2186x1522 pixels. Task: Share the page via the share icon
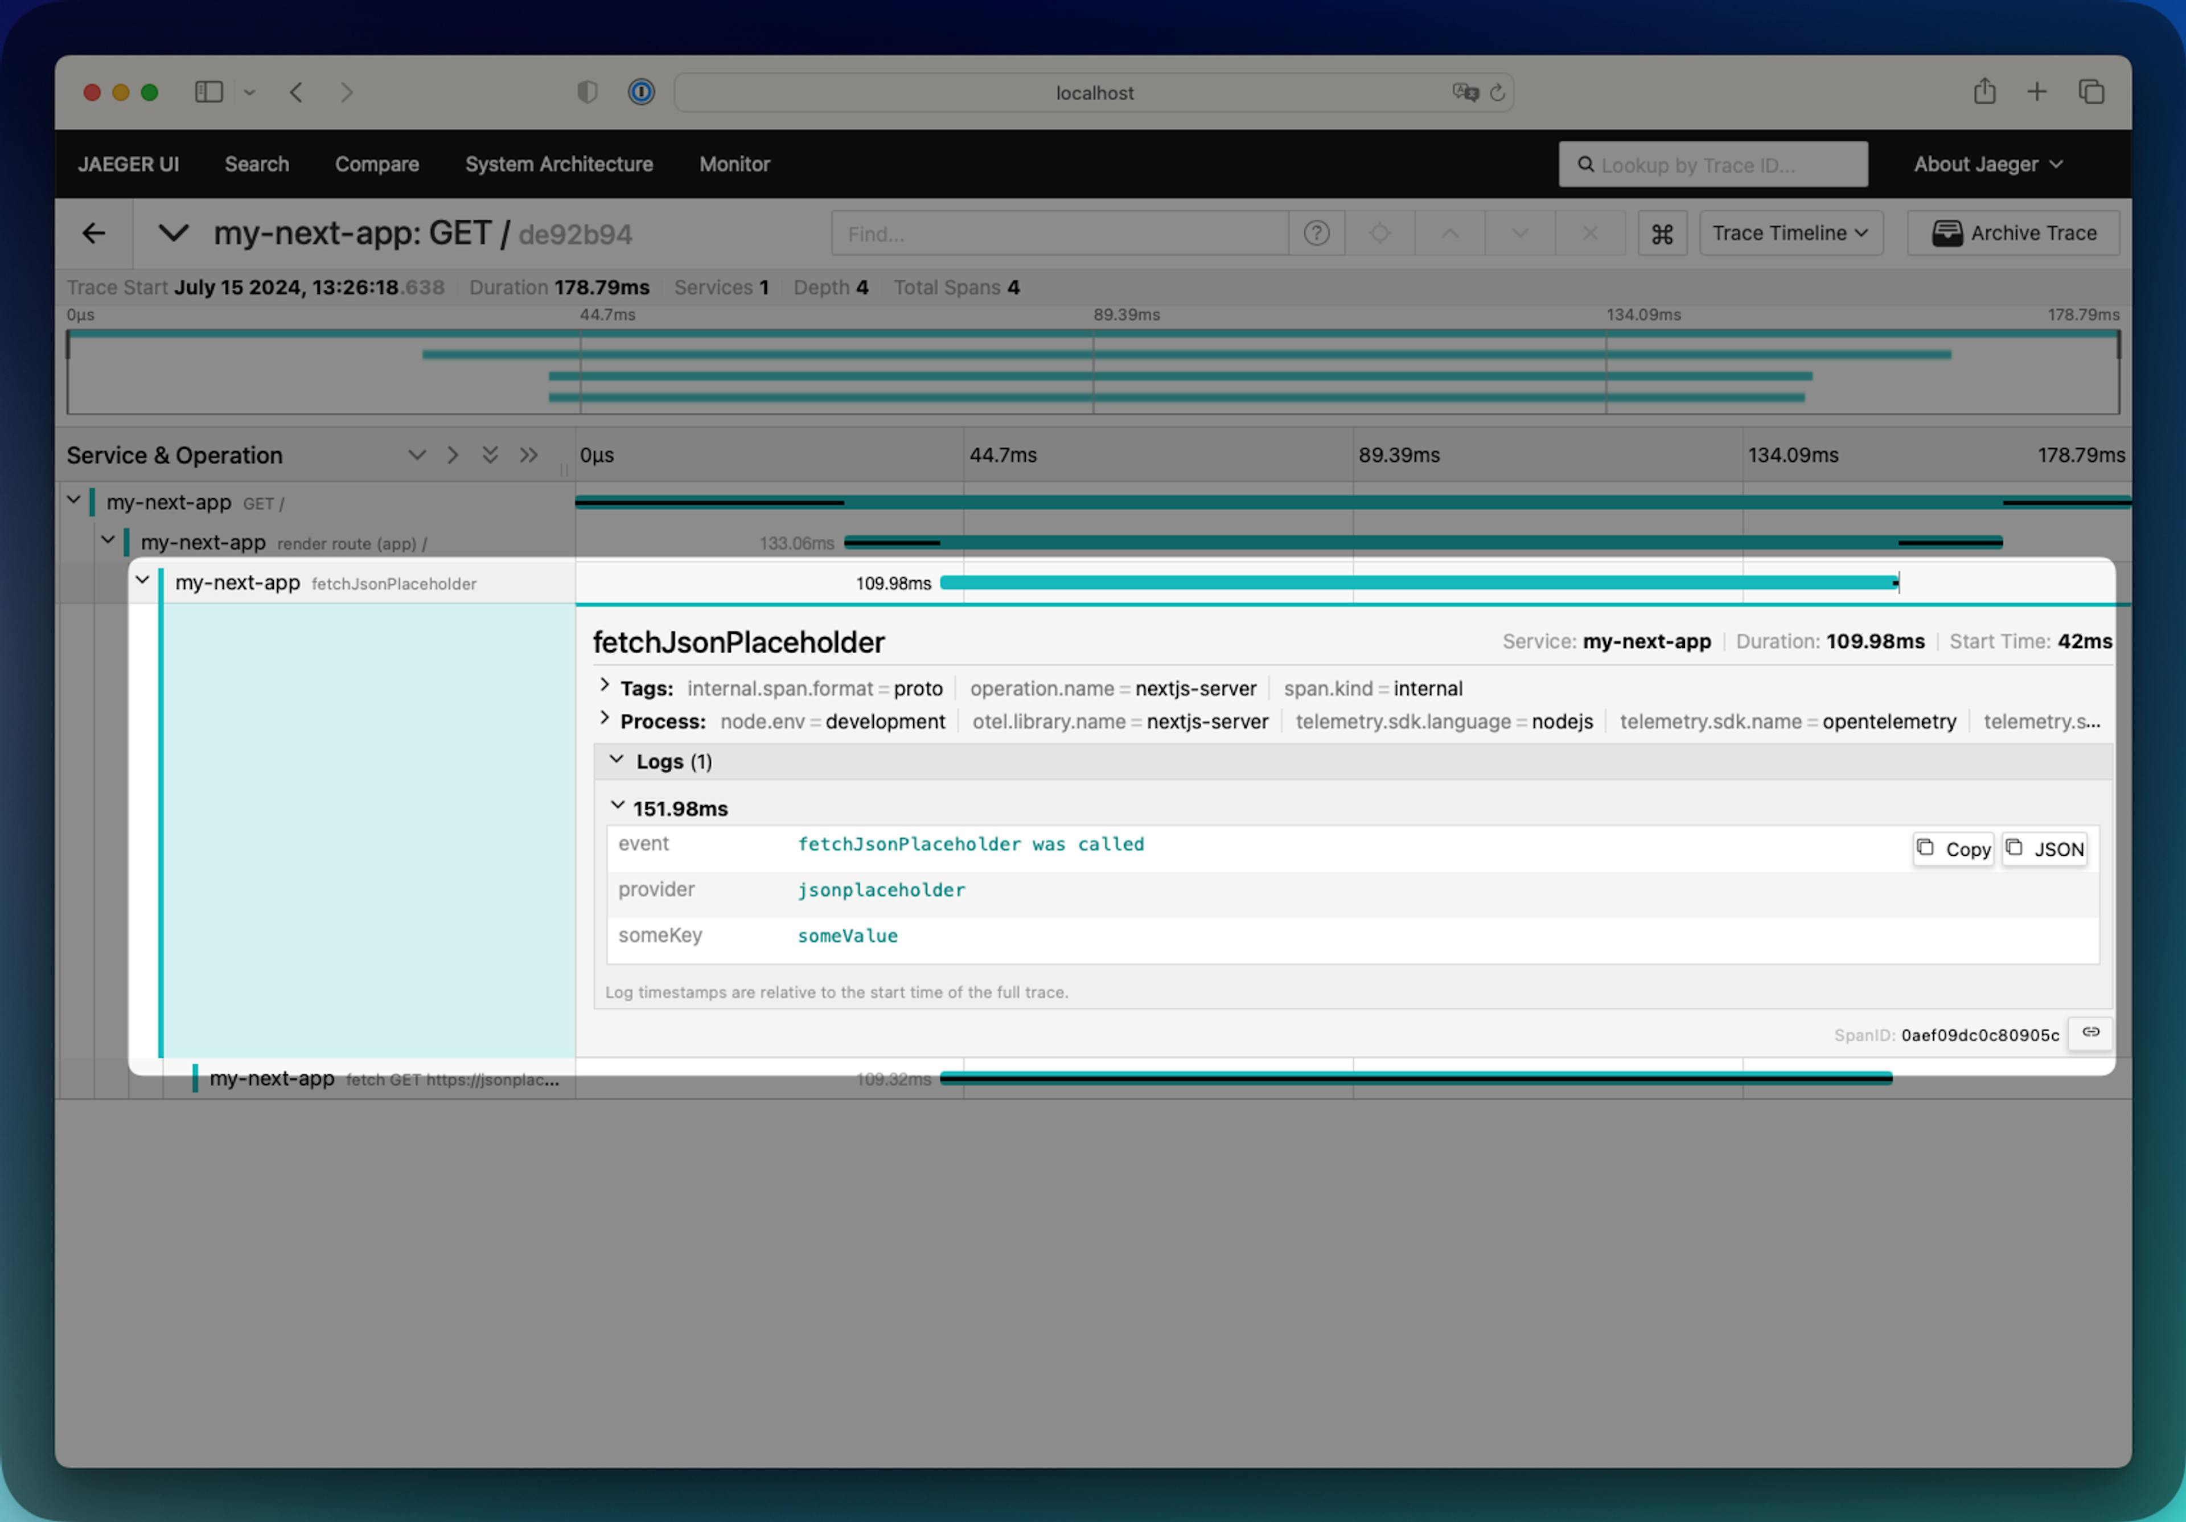tap(1985, 92)
